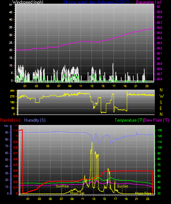Click the 0.7 rainfall scale value
Viewport: 171px width, 204px height.
15,153
